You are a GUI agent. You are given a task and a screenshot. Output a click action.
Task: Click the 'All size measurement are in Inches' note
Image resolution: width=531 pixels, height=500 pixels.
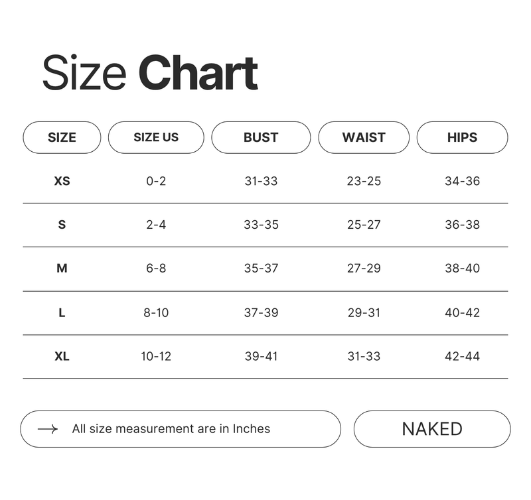[171, 429]
